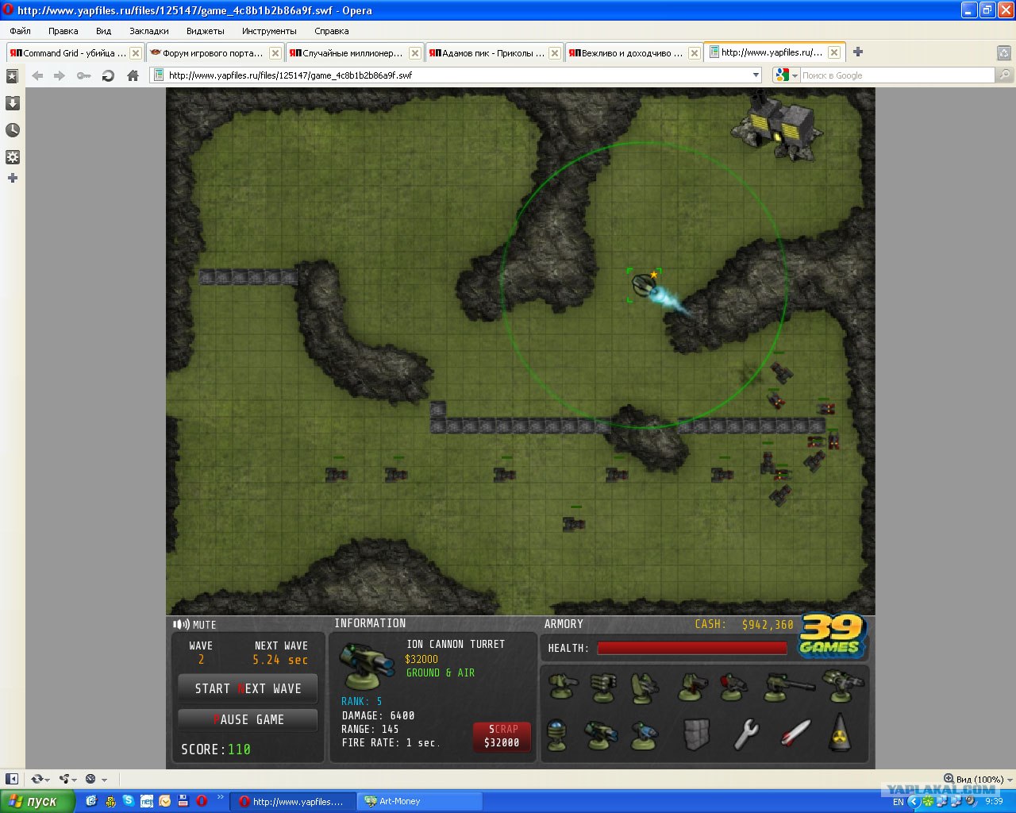
Task: Open the Закладки menu
Action: (149, 31)
